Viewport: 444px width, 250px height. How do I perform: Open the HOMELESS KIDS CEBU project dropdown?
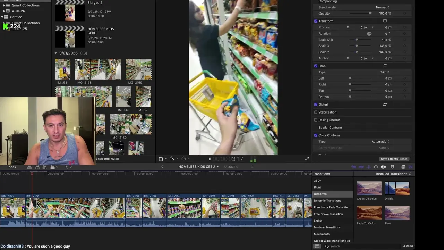[x=199, y=167]
